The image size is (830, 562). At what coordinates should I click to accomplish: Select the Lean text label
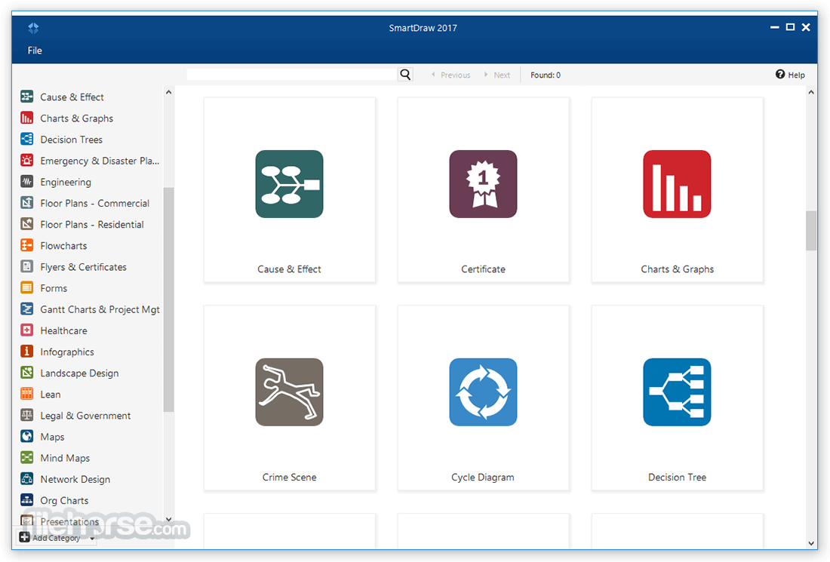(x=51, y=395)
